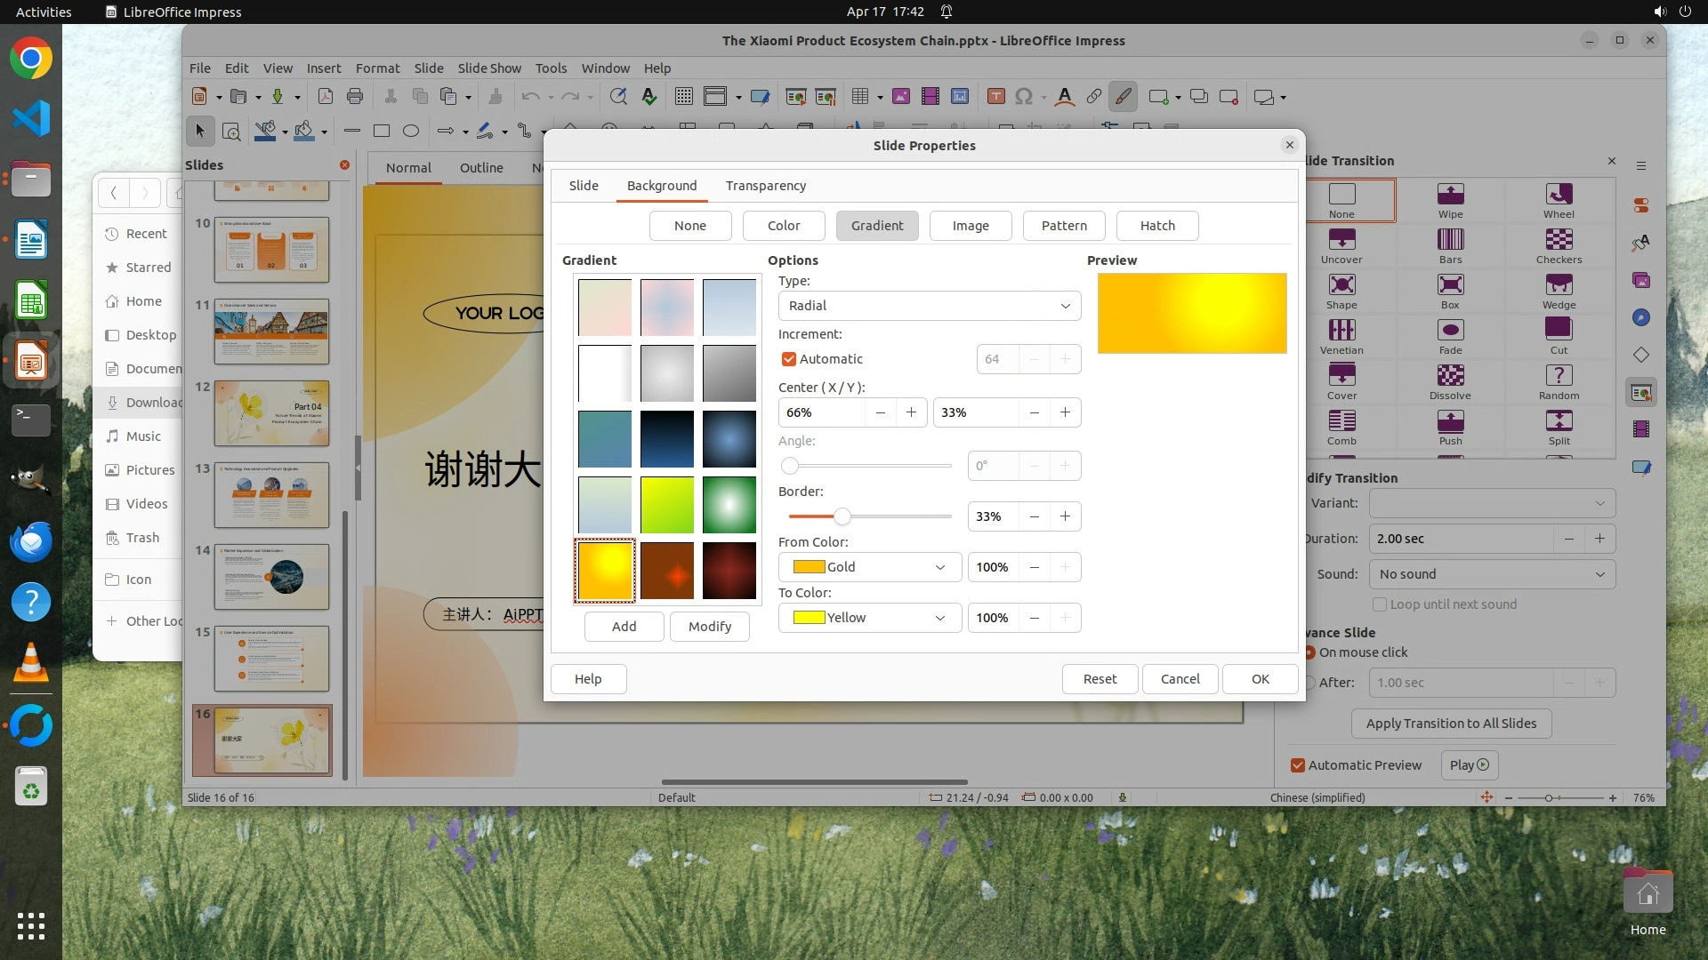Expand the From Color Gold dropdown
1708x960 pixels.
(x=869, y=567)
